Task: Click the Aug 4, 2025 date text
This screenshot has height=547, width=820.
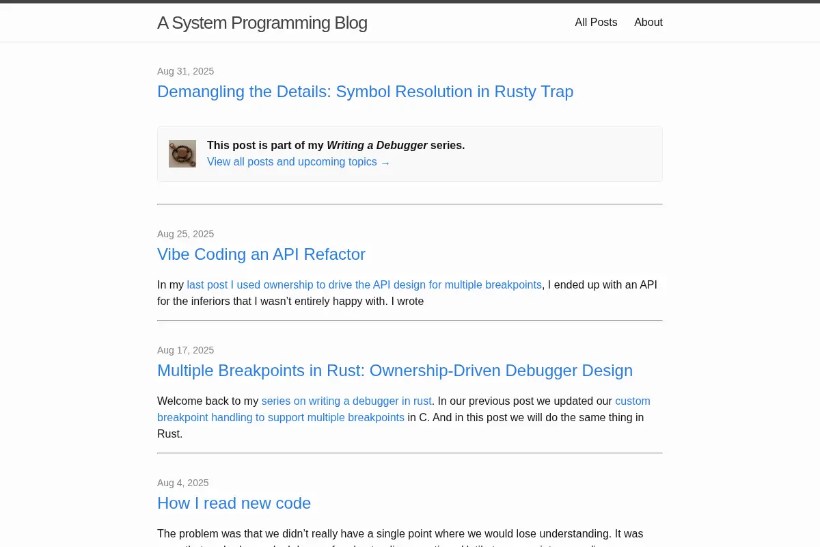Action: point(183,483)
